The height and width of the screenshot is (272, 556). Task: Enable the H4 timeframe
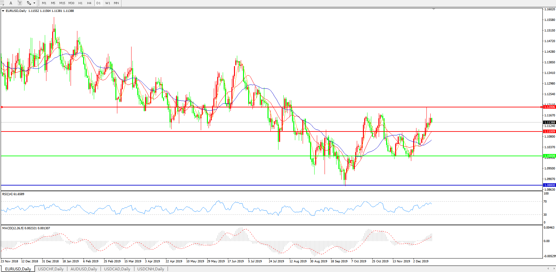(89, 3)
